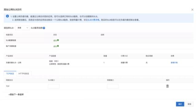Focus the 容器端口 input field
The image size is (196, 112).
coord(113,86)
